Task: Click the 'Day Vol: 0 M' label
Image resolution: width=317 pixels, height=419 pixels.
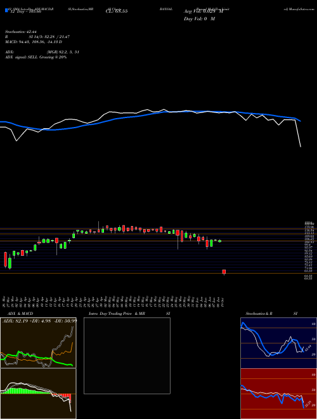Action: point(199,19)
